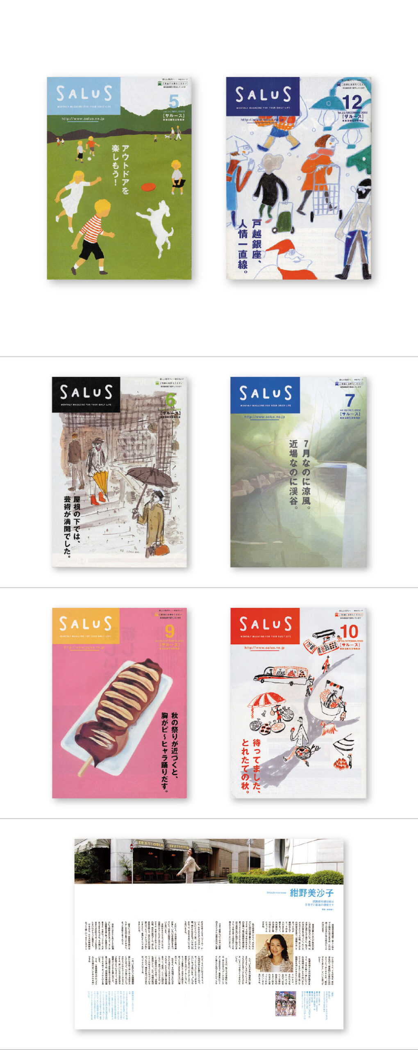Viewport: 418px width, 1050px height.
Task: View the October issue 10 harvest cover
Action: point(298,703)
